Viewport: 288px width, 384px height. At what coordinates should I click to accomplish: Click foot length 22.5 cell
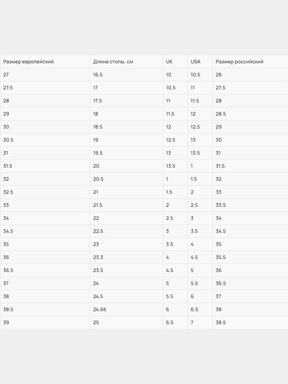click(x=126, y=231)
